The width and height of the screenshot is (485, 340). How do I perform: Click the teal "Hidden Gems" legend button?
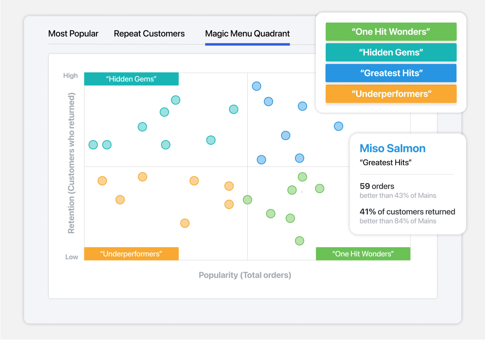(391, 52)
